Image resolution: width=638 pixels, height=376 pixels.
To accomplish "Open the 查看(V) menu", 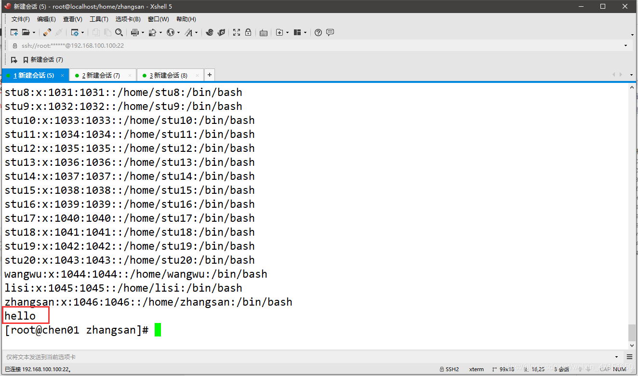I will point(73,19).
